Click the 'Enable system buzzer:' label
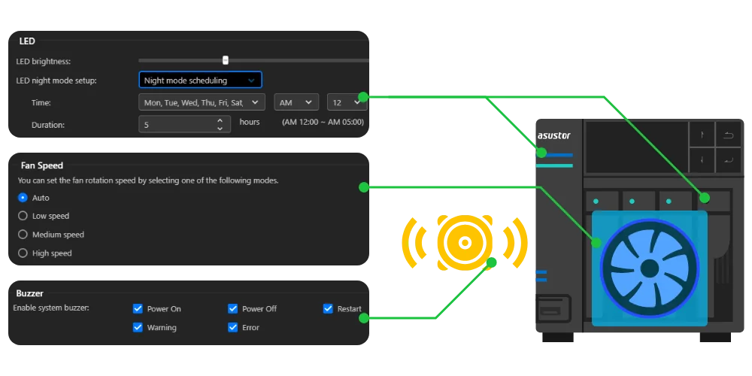Screen dimensions: 752x376 tap(51, 308)
